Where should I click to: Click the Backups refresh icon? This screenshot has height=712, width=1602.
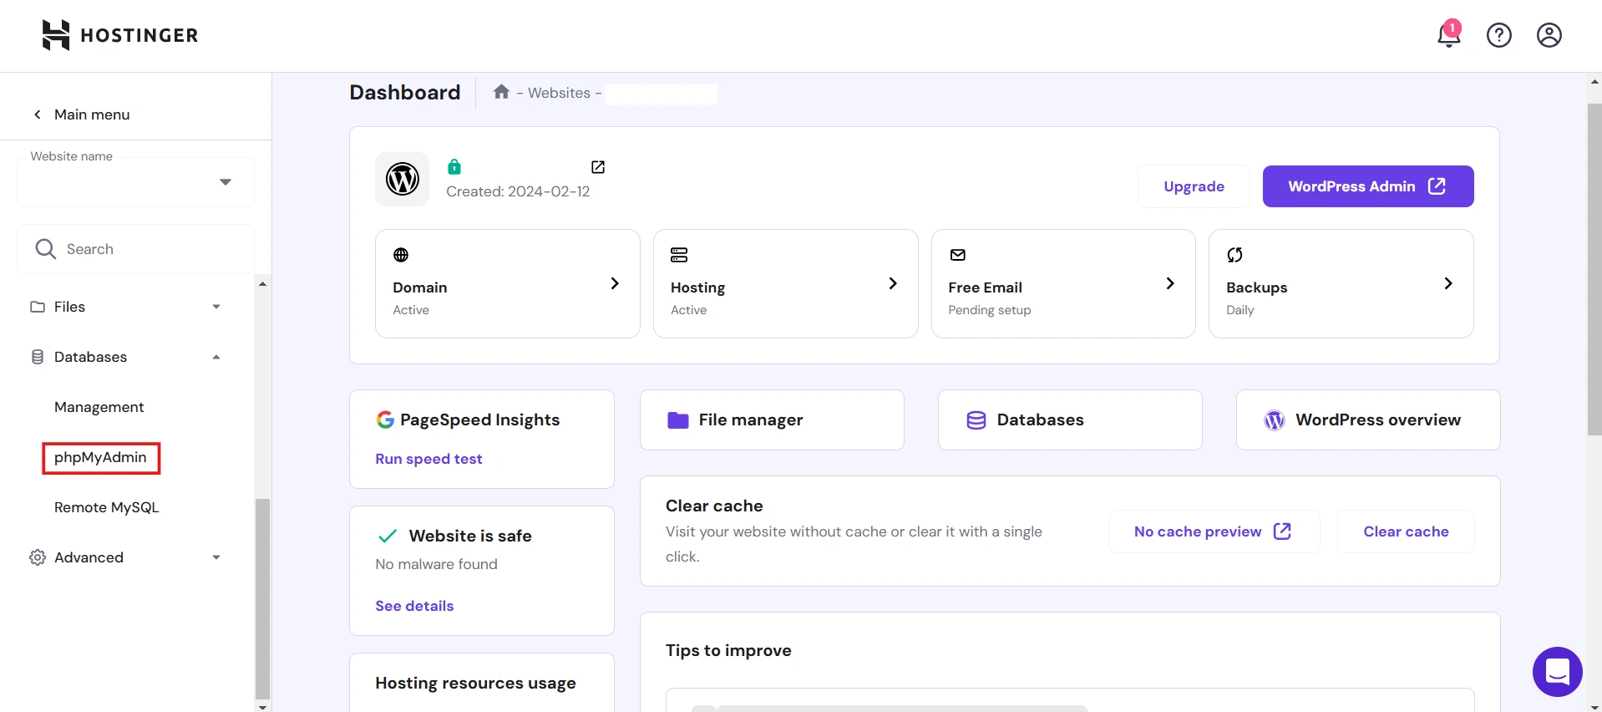(1234, 255)
